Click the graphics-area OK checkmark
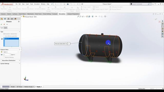This screenshot has width=164, height=92. (156, 19)
